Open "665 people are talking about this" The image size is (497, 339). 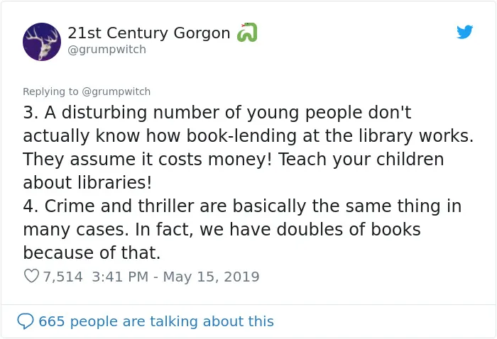(x=156, y=321)
